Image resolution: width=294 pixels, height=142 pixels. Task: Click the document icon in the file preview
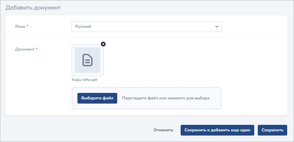pyautogui.click(x=88, y=60)
